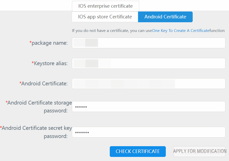Screen dimensions: 229x161
Task: Open the IOS enterprise certificate tab
Action: tap(105, 6)
